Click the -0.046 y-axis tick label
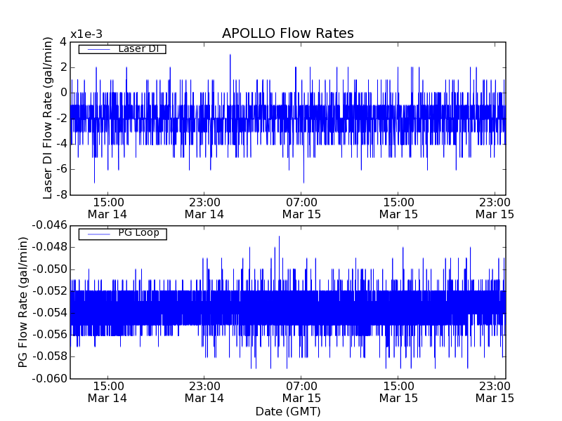 [x=48, y=225]
